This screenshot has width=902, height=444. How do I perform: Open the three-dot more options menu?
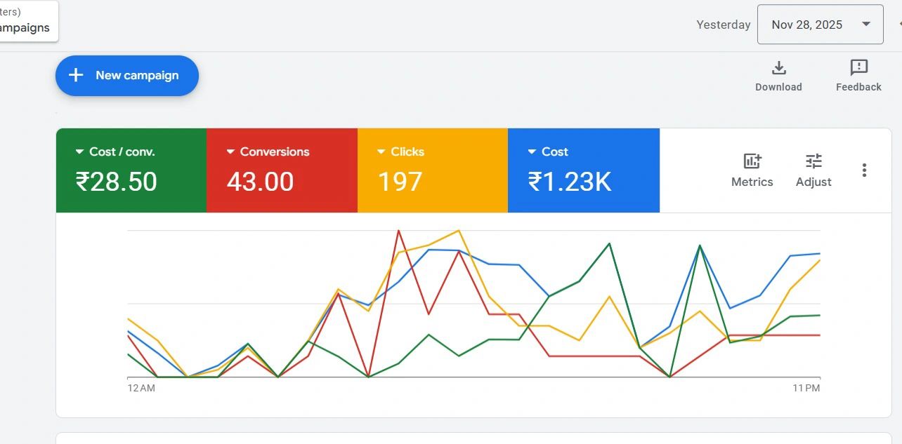(864, 170)
